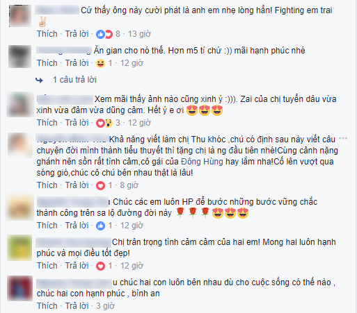The height and width of the screenshot is (313, 357).
Task: Click like and love reactions with 8 count
Action: [x=108, y=34]
